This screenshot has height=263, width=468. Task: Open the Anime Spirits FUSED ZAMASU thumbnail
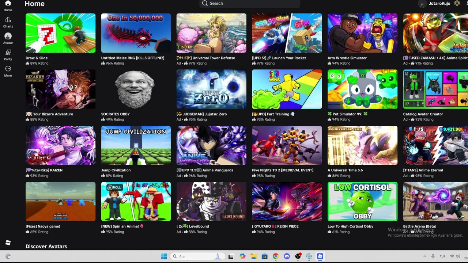pyautogui.click(x=435, y=33)
